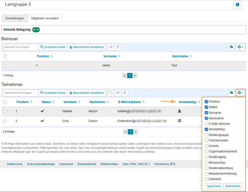Click the sort icon beside Status column
This screenshot has height=192, width=248.
click(x=54, y=102)
